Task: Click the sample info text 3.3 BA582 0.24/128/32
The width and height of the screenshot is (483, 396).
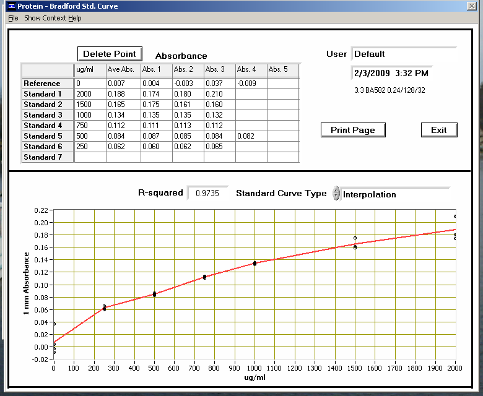Action: [x=389, y=90]
